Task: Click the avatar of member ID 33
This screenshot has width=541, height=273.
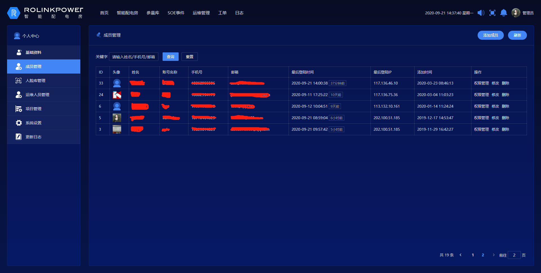Action: click(117, 83)
